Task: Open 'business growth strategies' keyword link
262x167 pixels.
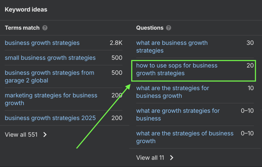Action: tap(42, 43)
